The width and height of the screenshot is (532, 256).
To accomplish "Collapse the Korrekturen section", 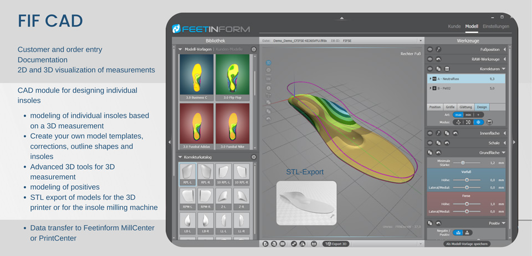I will click(x=504, y=69).
